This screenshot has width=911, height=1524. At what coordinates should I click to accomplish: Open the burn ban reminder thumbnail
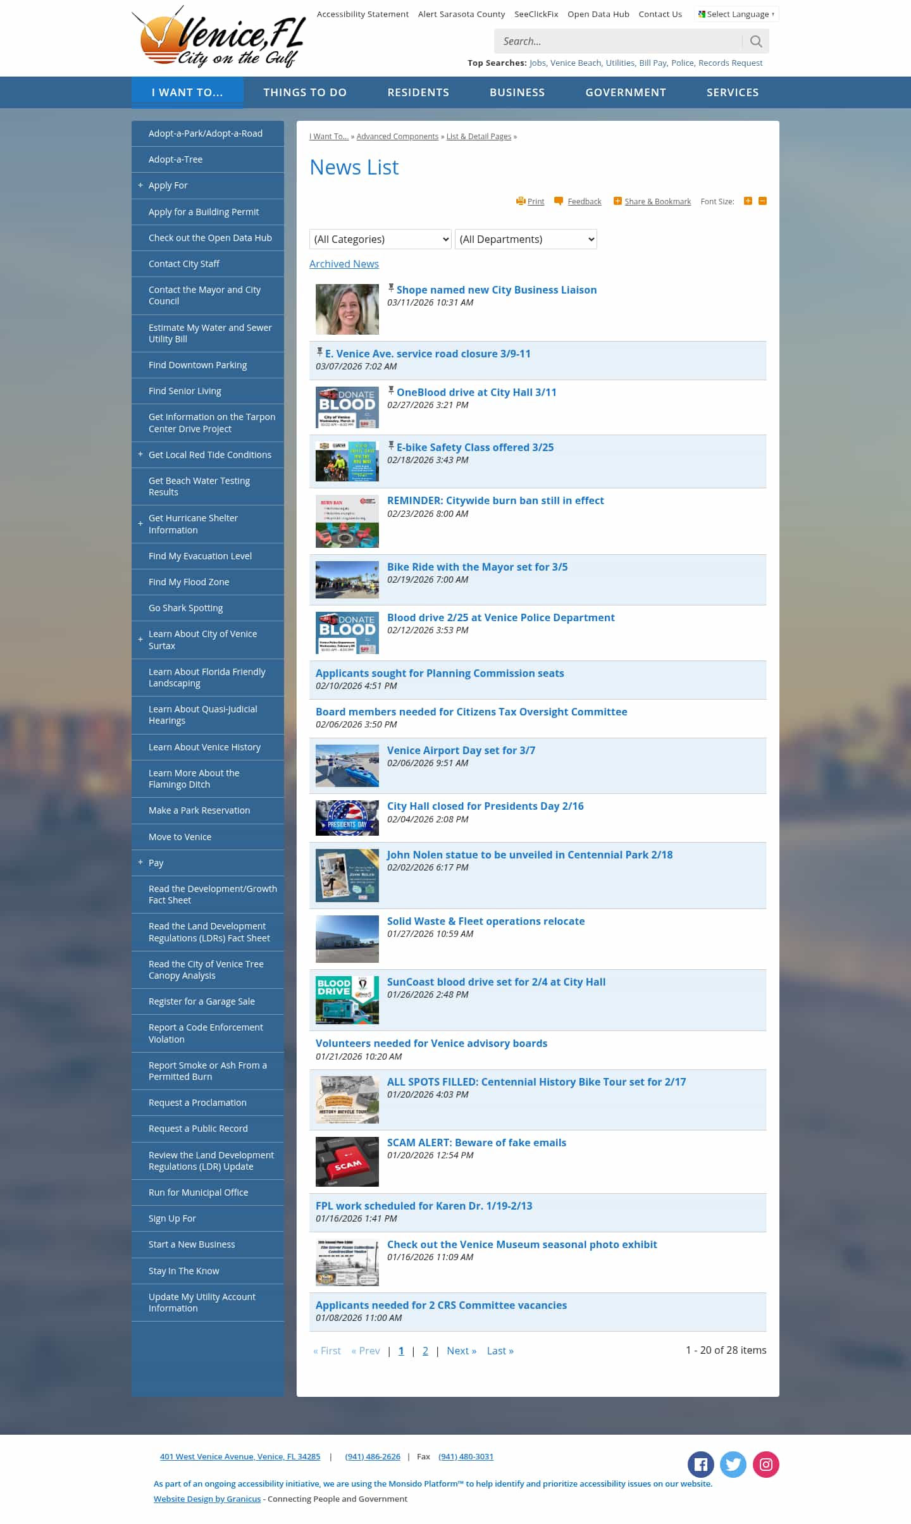(347, 521)
